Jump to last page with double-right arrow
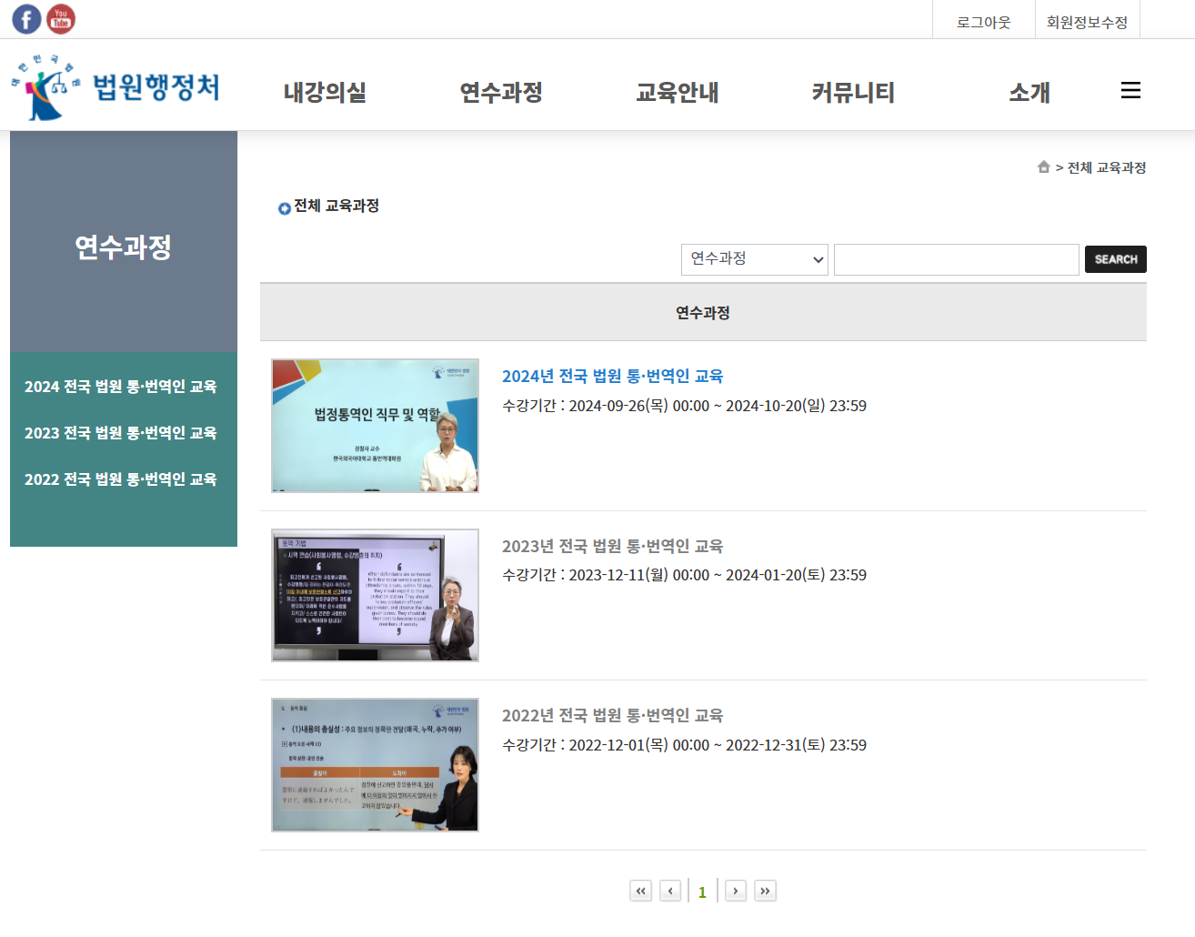 pyautogui.click(x=765, y=892)
